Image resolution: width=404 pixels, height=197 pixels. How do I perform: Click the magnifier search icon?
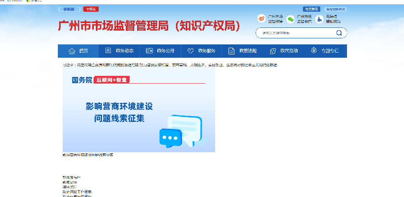coord(339,33)
